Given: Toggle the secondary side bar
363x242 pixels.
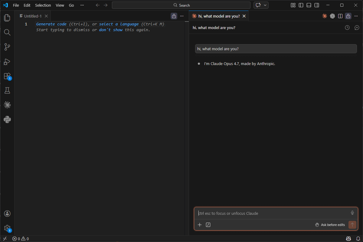Looking at the screenshot, I should [x=317, y=5].
